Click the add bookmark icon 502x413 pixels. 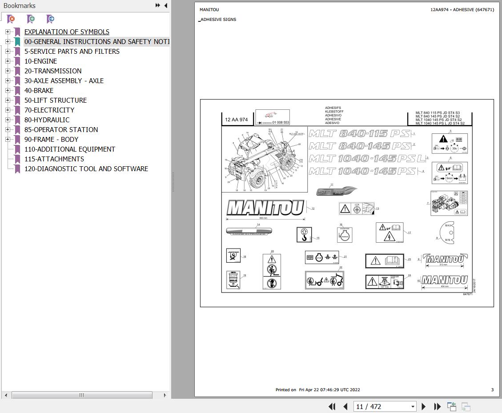pyautogui.click(x=31, y=19)
